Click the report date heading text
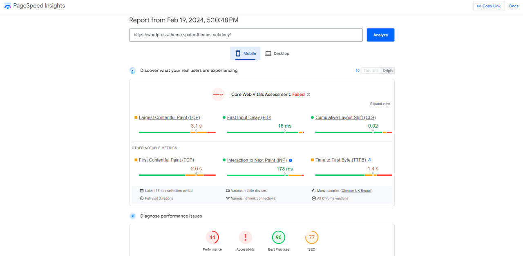The image size is (523, 256). pyautogui.click(x=184, y=20)
